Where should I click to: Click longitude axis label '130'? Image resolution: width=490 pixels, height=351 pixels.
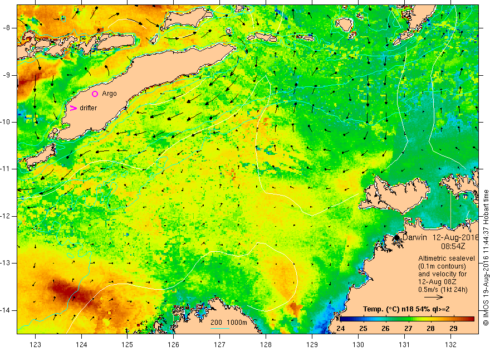(x=358, y=344)
